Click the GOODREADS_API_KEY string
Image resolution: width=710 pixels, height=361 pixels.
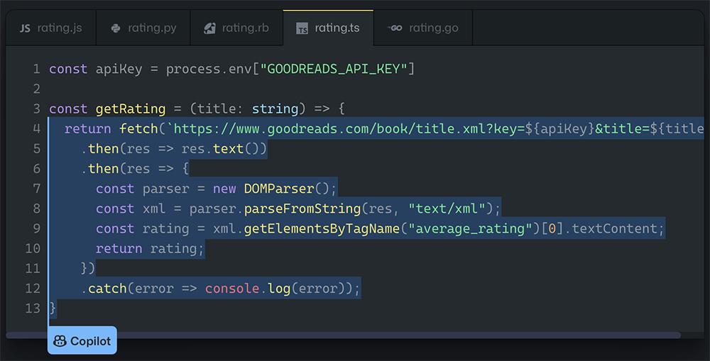[336, 69]
